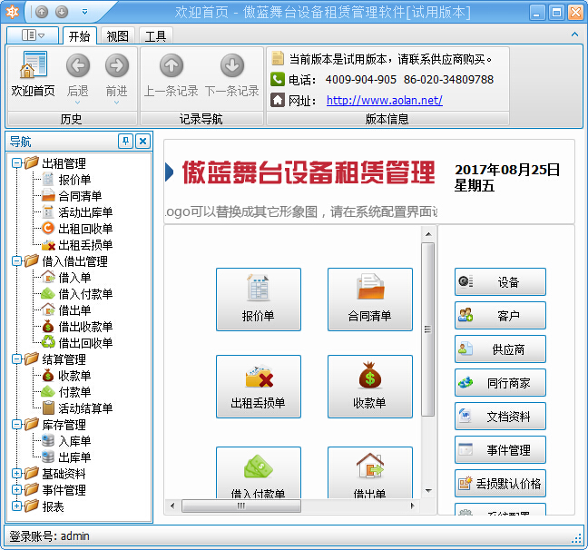Collapse the 出租管理 tree node
Viewport: 588px width, 550px height.
(17, 163)
